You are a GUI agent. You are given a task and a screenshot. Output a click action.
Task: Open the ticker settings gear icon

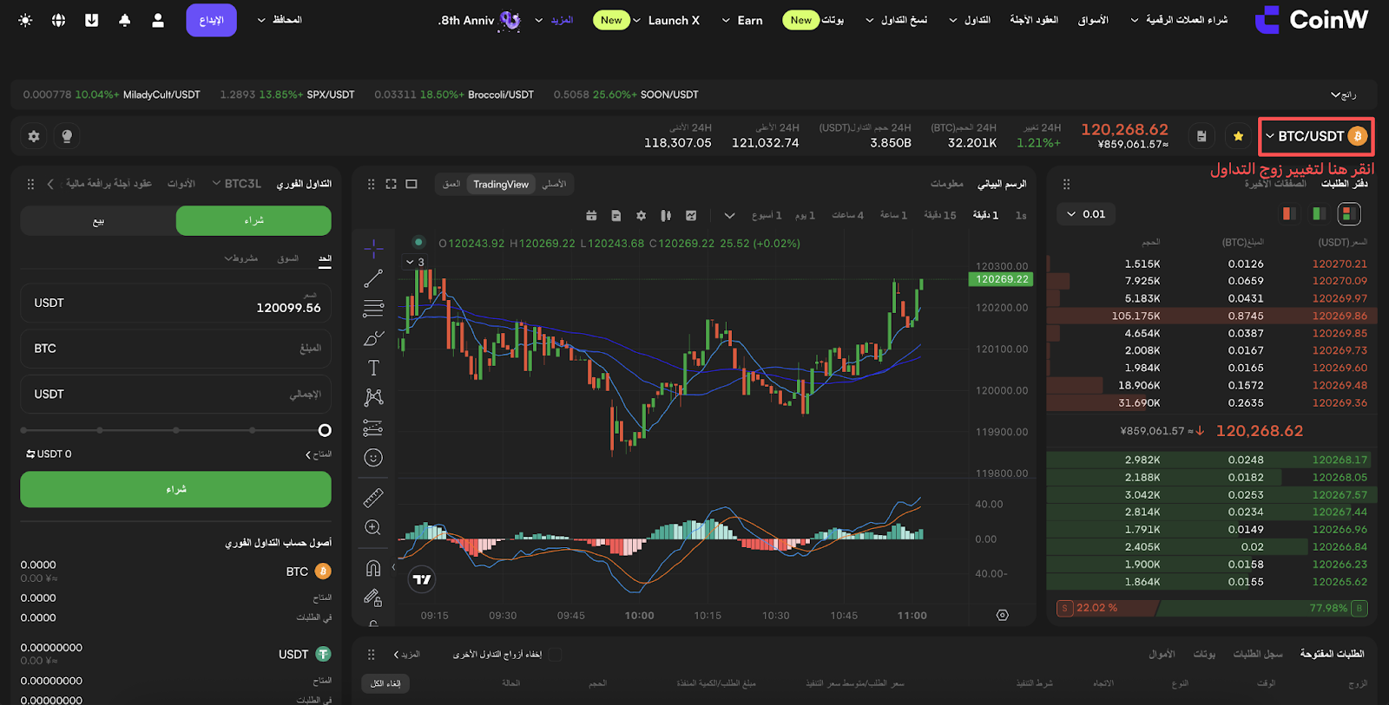coord(34,136)
